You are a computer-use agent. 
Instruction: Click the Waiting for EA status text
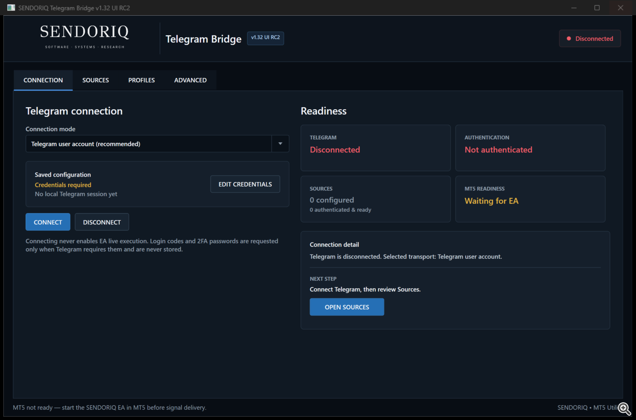pos(491,201)
